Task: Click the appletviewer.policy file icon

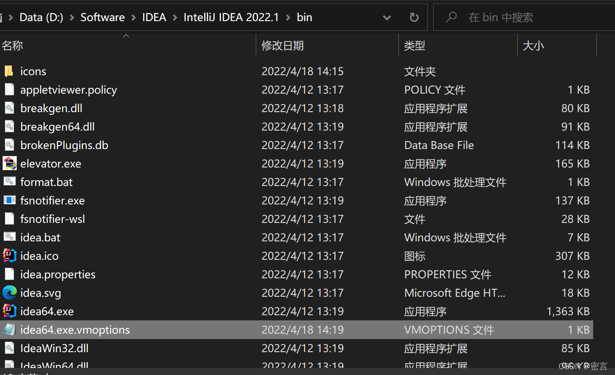Action: [x=9, y=90]
